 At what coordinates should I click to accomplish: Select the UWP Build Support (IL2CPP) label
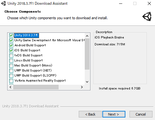point(35,76)
